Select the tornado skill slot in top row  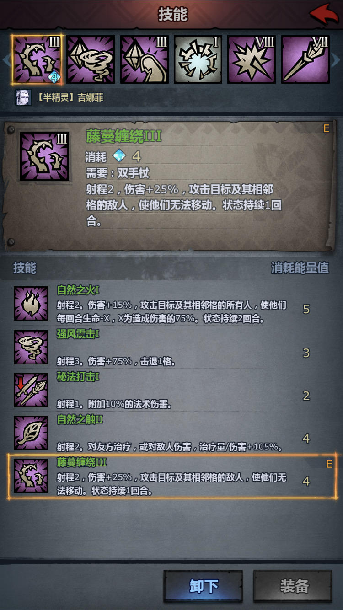click(x=91, y=59)
